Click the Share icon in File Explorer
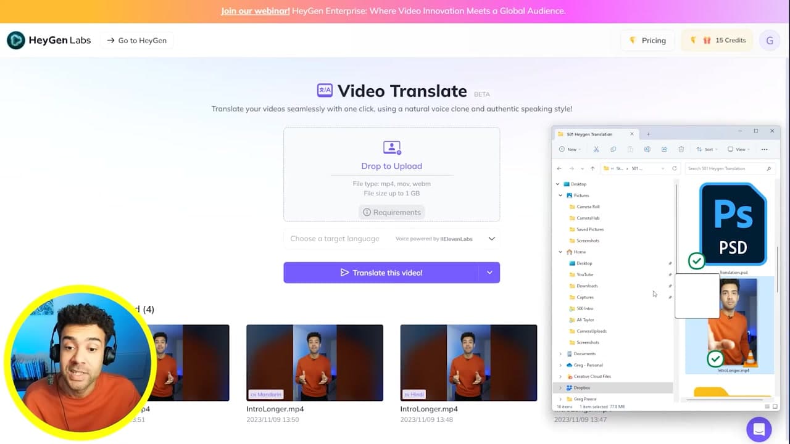The height and width of the screenshot is (444, 790). pyautogui.click(x=664, y=149)
